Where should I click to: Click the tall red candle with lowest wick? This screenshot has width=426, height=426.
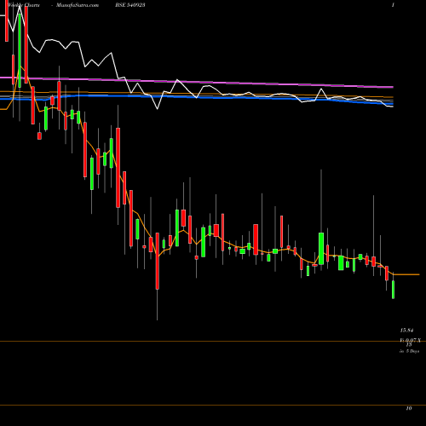click(x=158, y=261)
